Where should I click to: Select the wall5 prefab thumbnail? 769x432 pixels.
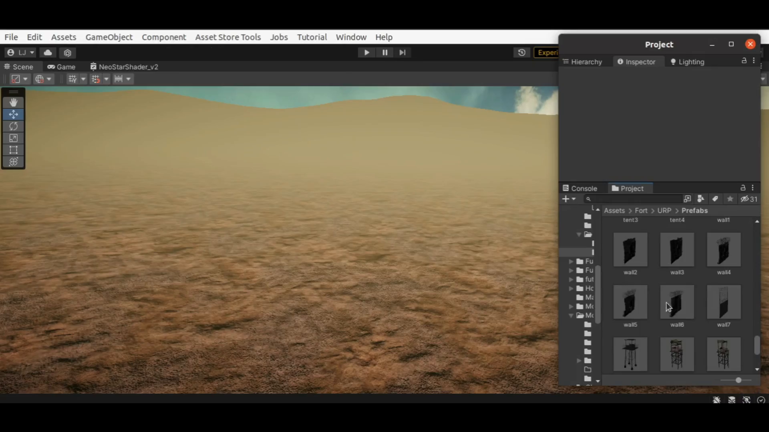coord(630,302)
